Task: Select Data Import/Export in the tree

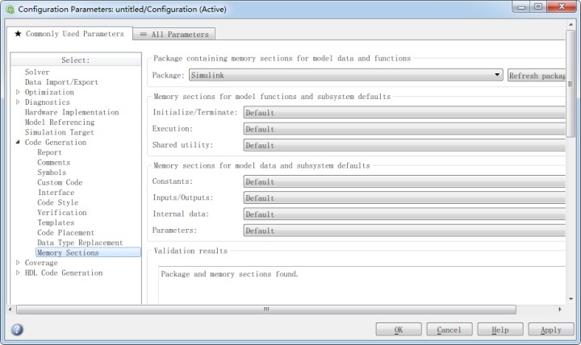Action: (61, 81)
